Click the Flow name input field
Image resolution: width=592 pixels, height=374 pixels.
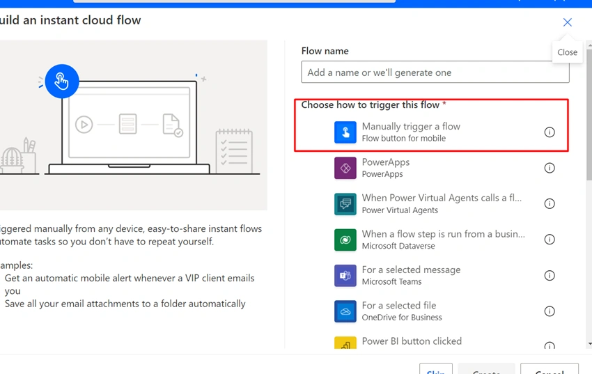(435, 72)
